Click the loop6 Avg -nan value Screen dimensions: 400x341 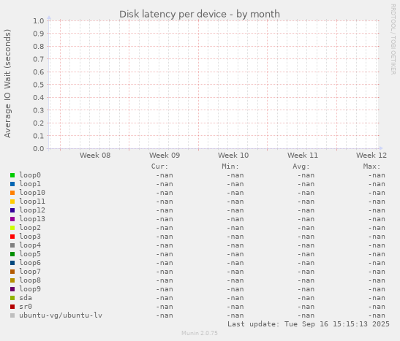tap(306, 263)
